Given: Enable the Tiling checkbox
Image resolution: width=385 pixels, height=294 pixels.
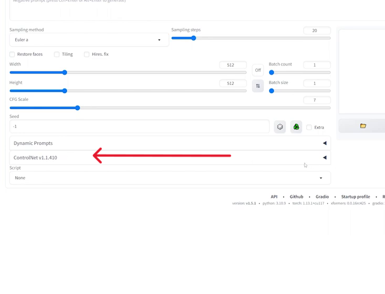Looking at the screenshot, I should (57, 54).
